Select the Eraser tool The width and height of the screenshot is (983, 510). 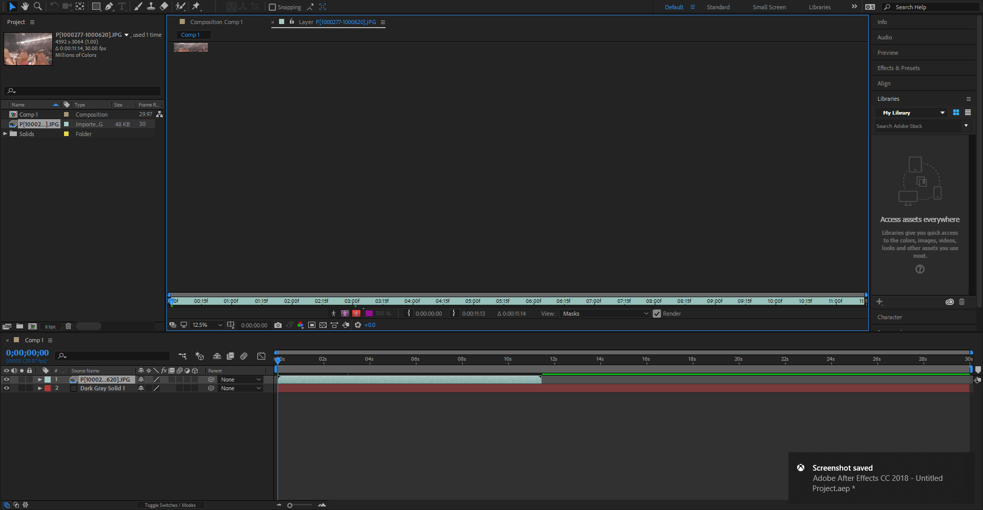click(164, 7)
